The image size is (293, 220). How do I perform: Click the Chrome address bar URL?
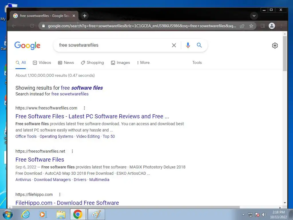(x=142, y=26)
